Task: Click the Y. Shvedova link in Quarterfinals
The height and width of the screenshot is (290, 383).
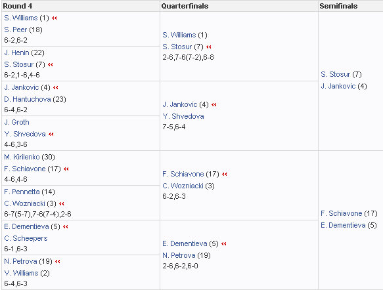Action: [183, 116]
